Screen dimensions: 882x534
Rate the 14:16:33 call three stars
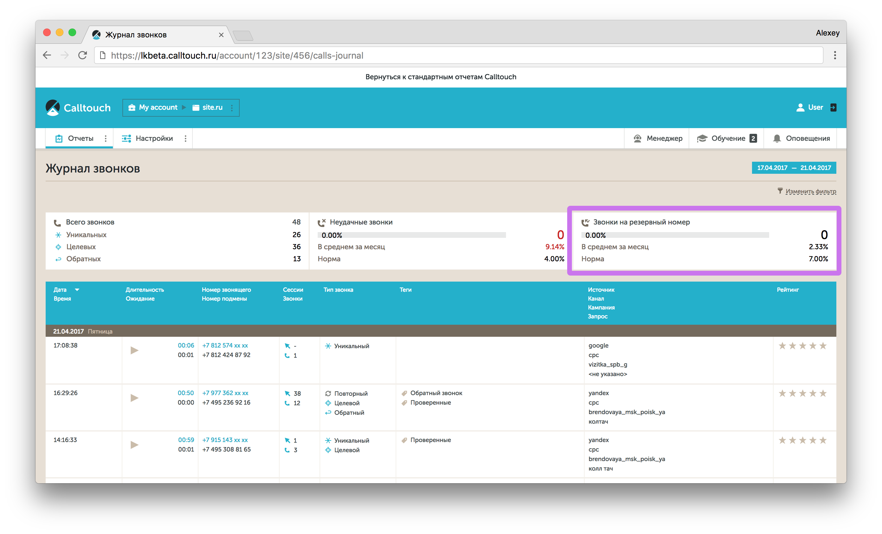(802, 440)
